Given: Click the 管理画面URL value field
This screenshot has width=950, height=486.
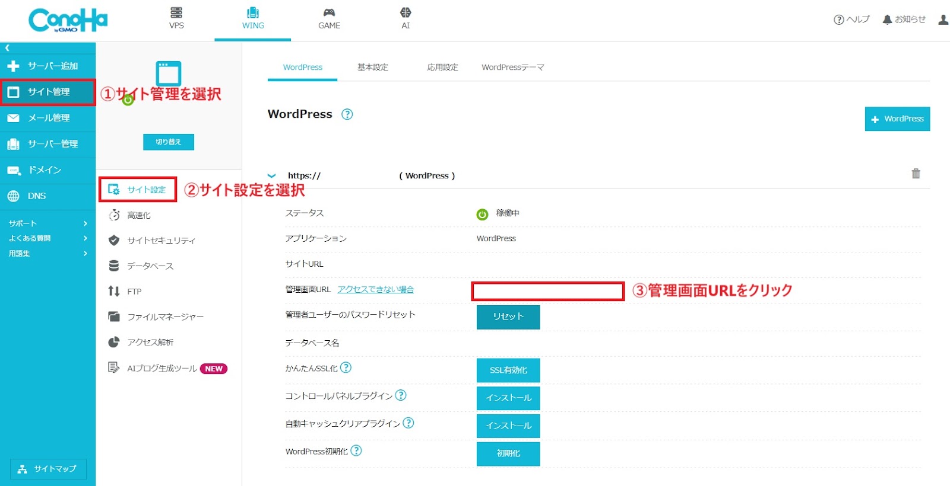Looking at the screenshot, I should (x=547, y=291).
